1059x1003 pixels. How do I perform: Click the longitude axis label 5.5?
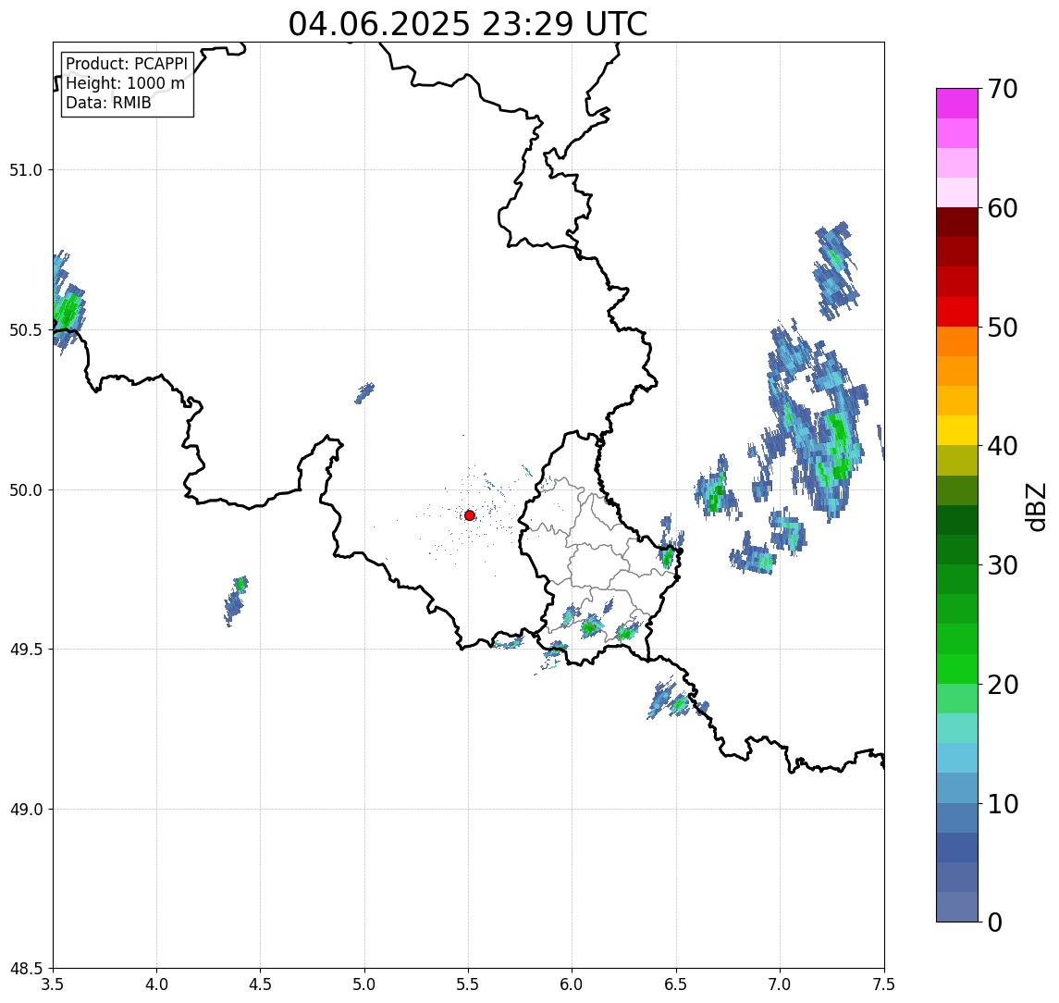click(469, 984)
